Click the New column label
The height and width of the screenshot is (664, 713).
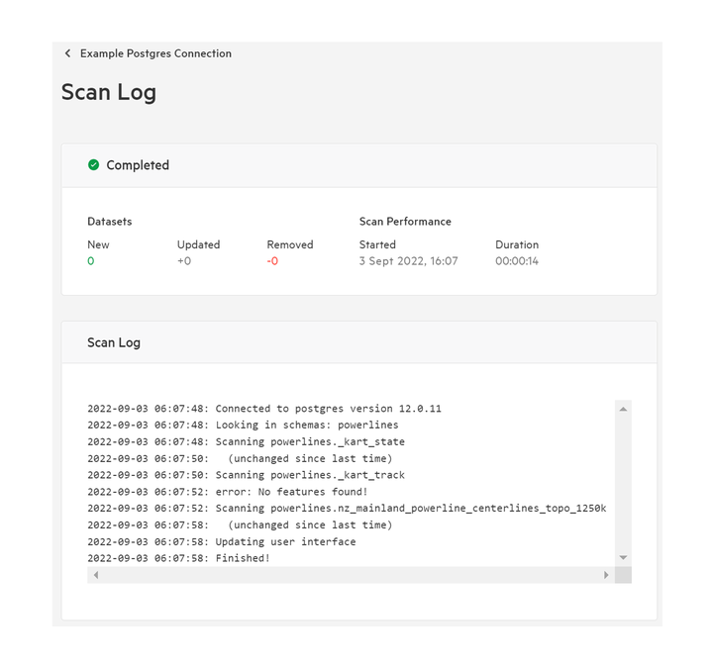coord(98,245)
